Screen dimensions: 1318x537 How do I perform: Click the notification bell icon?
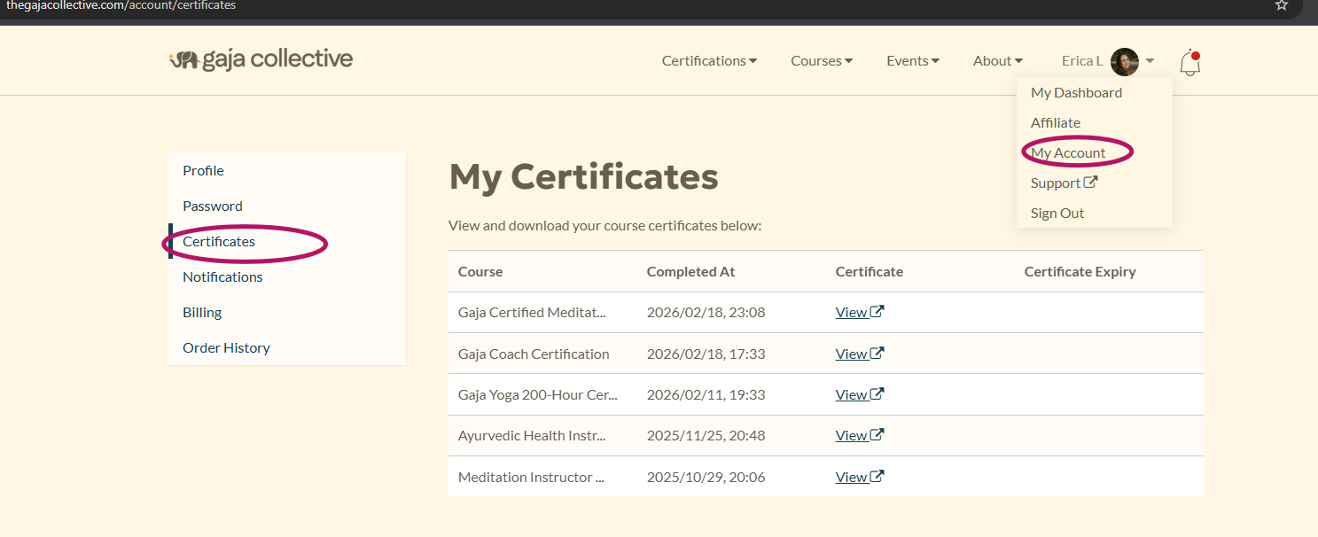(x=1190, y=62)
